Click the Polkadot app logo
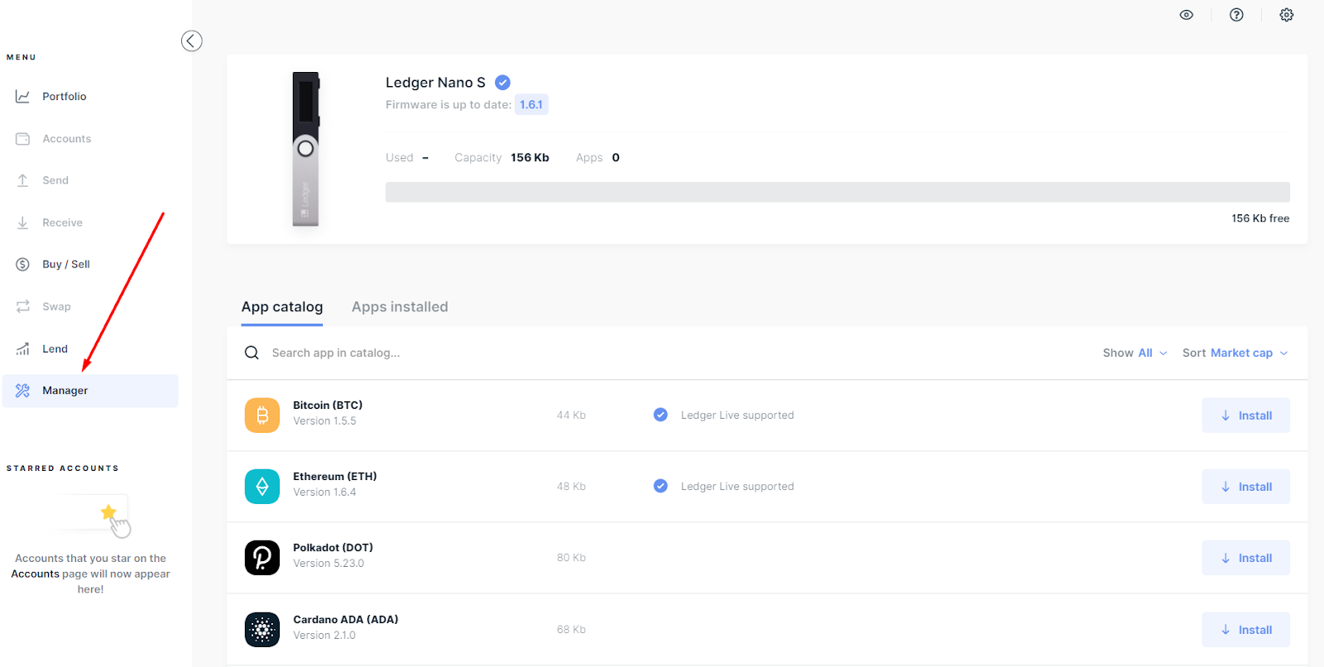This screenshot has width=1324, height=667. coord(262,558)
